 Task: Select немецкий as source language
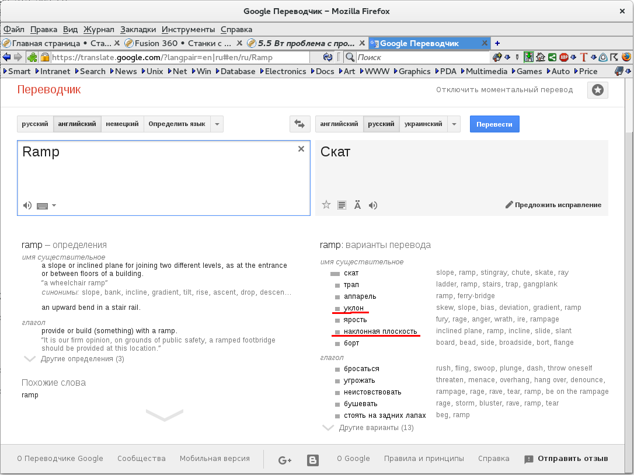tap(122, 124)
